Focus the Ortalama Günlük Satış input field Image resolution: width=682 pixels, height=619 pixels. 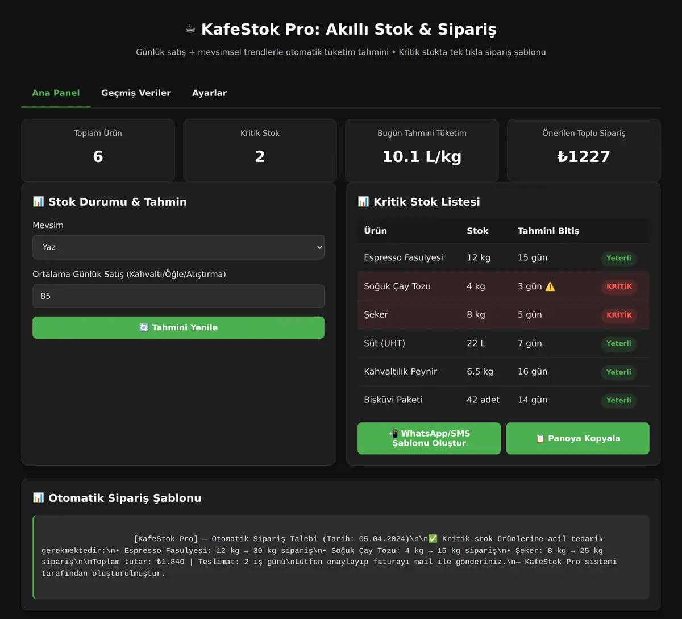(x=178, y=296)
